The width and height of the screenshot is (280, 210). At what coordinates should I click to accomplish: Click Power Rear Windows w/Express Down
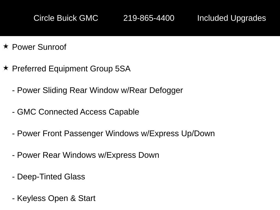point(88,155)
